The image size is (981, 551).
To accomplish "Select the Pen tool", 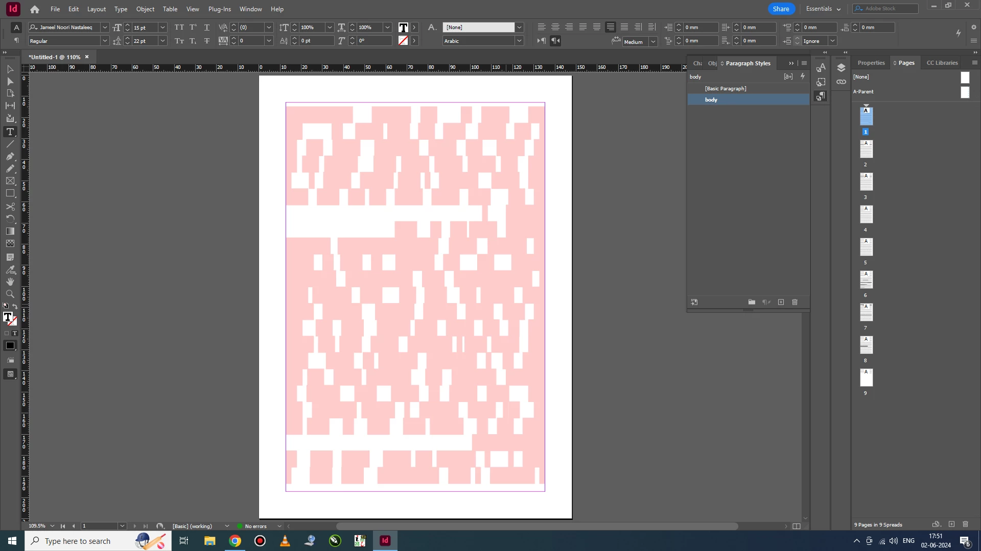I will coord(10,157).
